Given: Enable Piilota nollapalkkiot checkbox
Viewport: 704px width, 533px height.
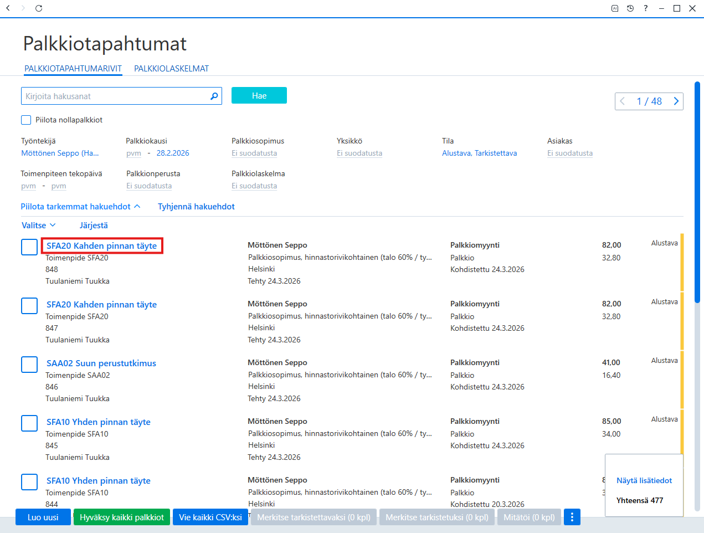Looking at the screenshot, I should coord(26,120).
